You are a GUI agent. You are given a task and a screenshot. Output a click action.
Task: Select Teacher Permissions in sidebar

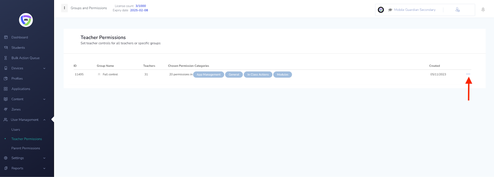point(27,139)
